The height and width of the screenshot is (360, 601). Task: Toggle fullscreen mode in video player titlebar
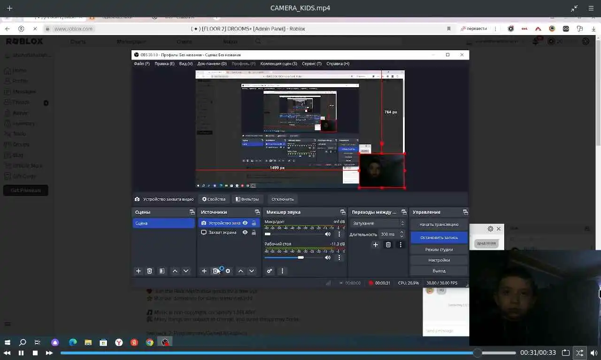[x=574, y=8]
